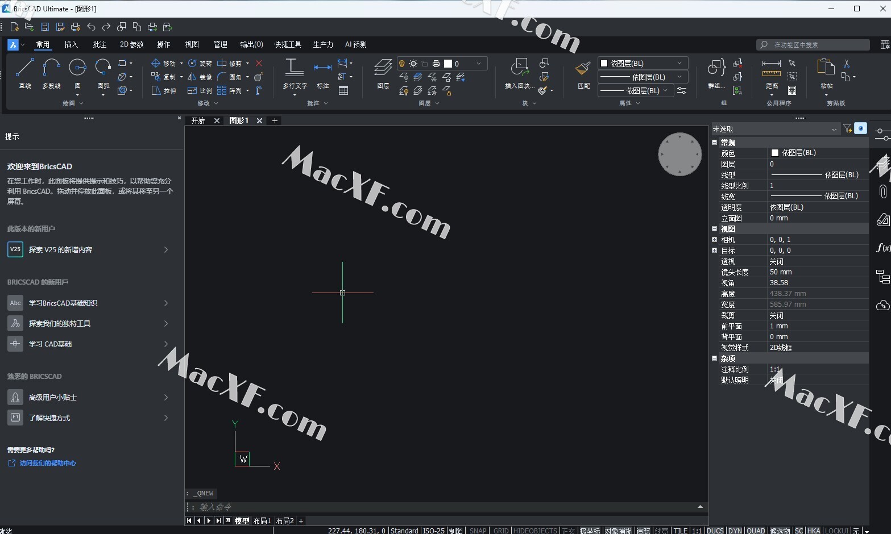The height and width of the screenshot is (534, 891).
Task: Switch to the 布局1 layout tab
Action: [262, 521]
